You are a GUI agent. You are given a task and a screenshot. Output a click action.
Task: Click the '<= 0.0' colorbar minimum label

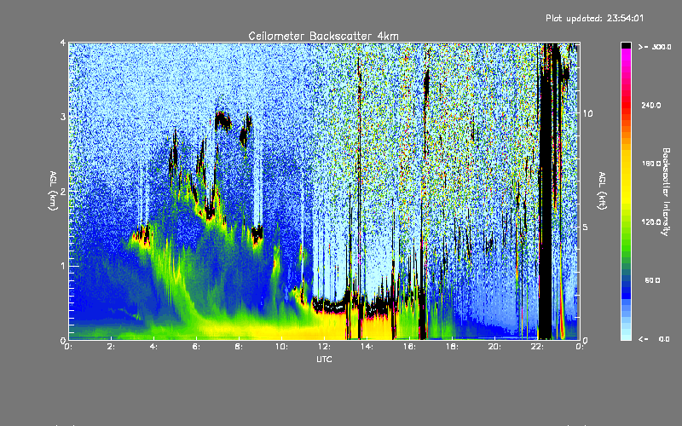tap(654, 339)
